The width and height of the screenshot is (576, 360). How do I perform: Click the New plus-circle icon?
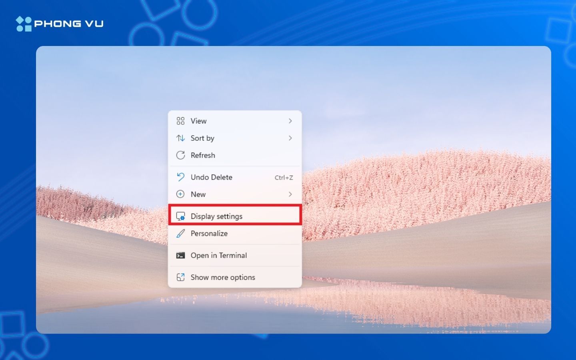(x=181, y=194)
